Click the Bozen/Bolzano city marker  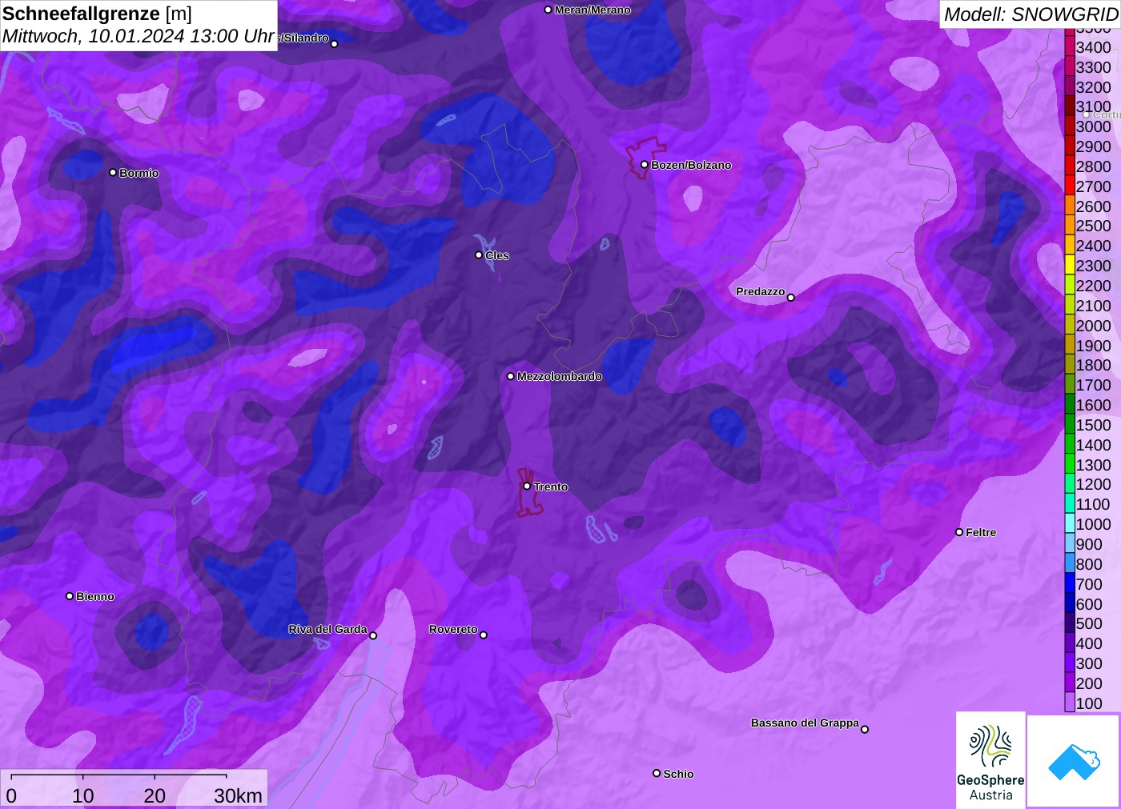point(644,165)
